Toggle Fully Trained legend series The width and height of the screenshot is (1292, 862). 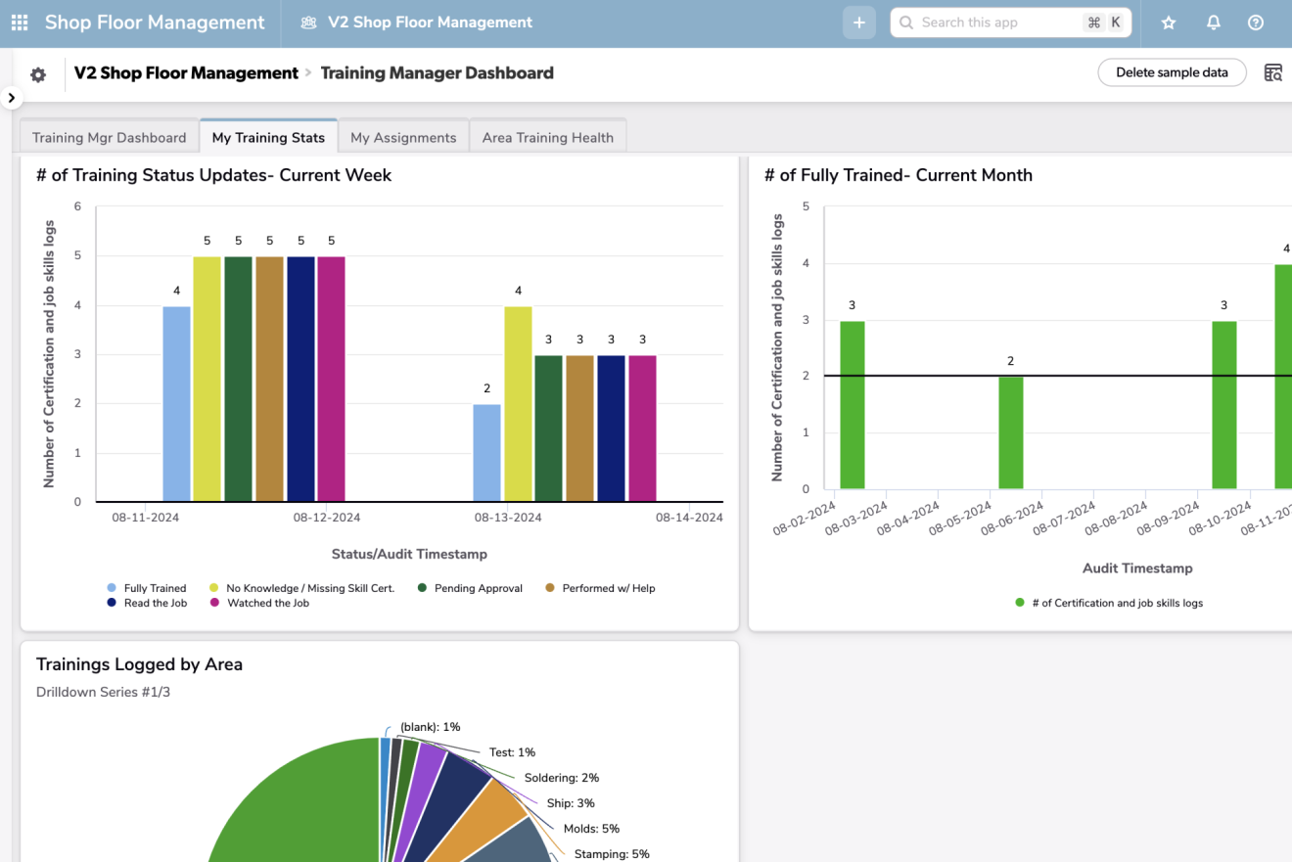pyautogui.click(x=154, y=588)
